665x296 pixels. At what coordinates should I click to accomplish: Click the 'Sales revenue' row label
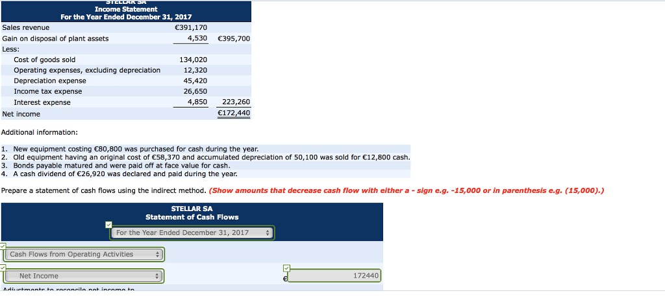26,27
